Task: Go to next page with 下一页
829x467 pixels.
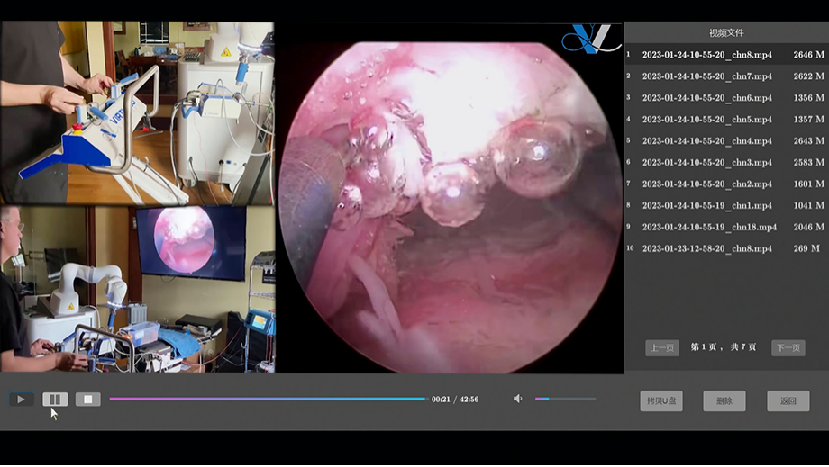Action: [788, 347]
